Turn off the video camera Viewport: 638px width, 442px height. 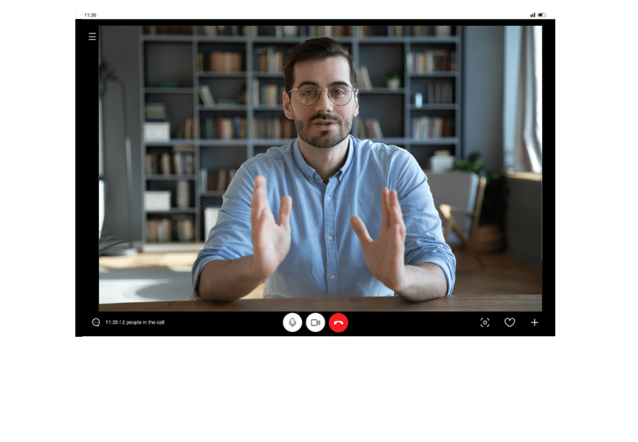pyautogui.click(x=316, y=323)
